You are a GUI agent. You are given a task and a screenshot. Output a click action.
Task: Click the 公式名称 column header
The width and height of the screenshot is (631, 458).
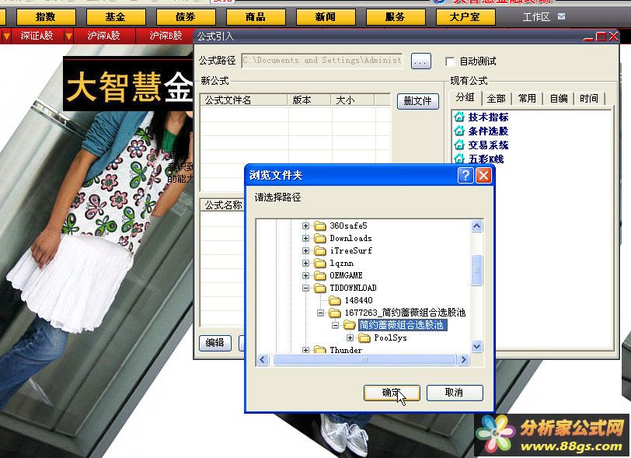222,205
